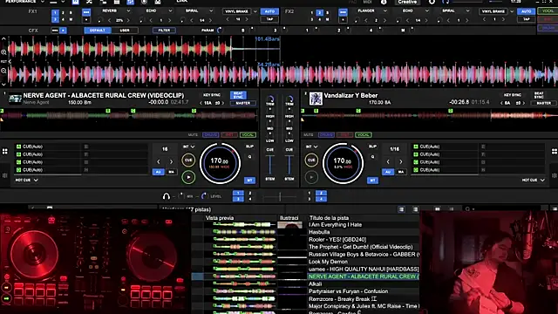558x314 pixels.
Task: Expand the HOT CUE dropdown on deck 1
Action: 27,181
